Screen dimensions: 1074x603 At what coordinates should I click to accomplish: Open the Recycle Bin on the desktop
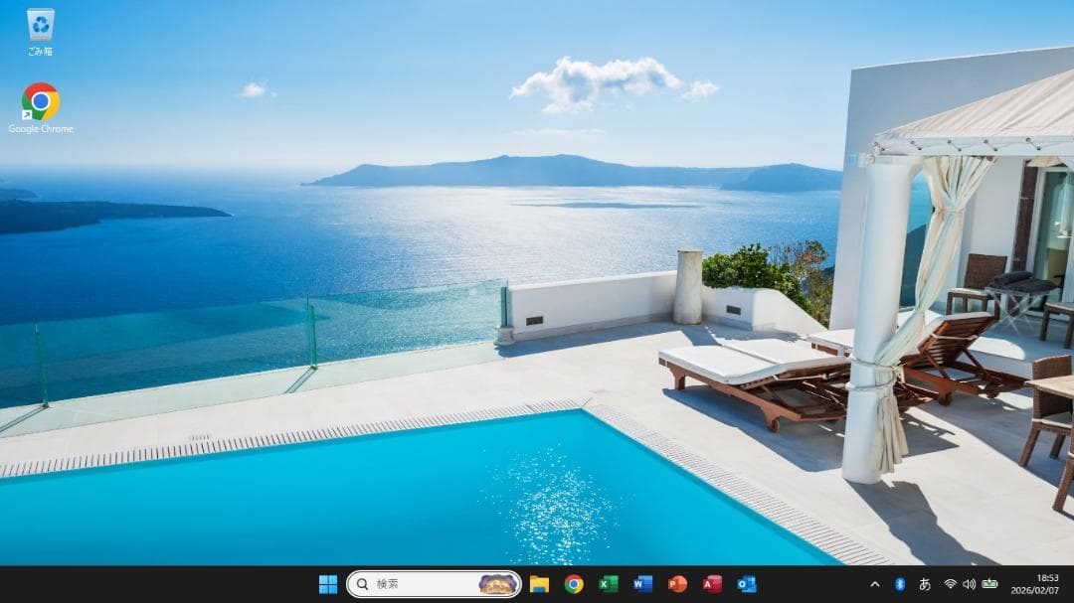[40, 25]
